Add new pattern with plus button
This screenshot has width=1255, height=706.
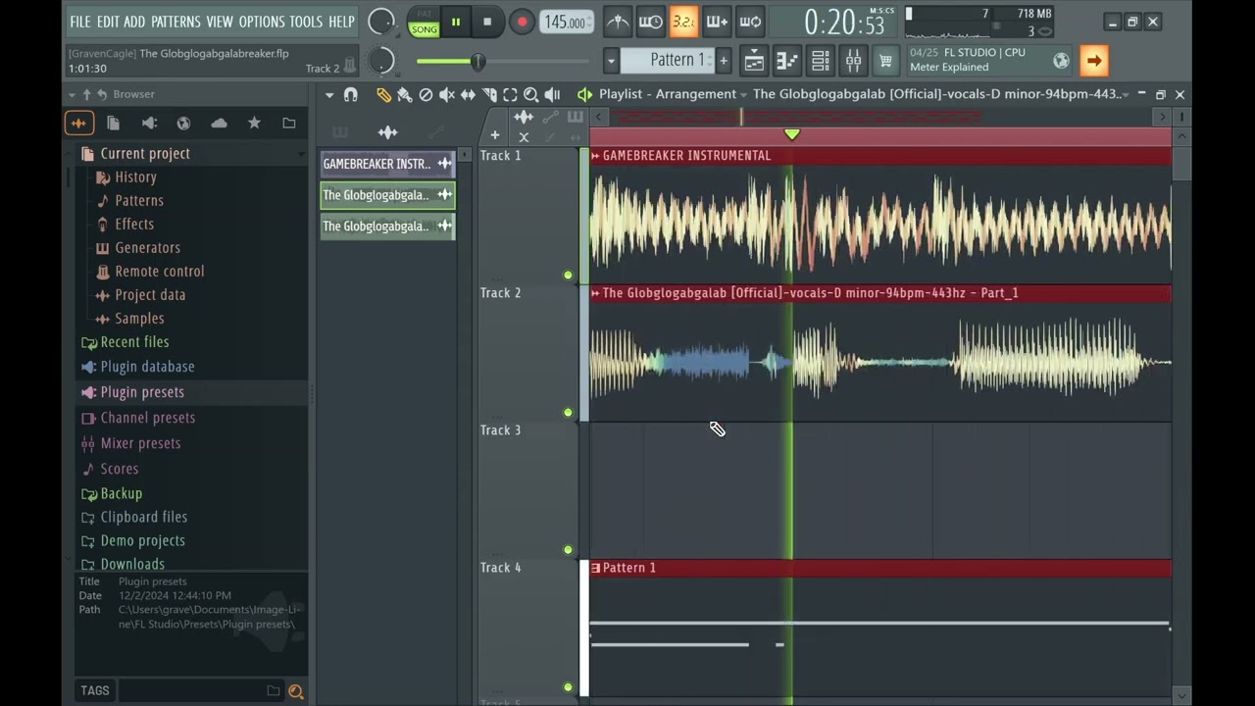coord(724,61)
